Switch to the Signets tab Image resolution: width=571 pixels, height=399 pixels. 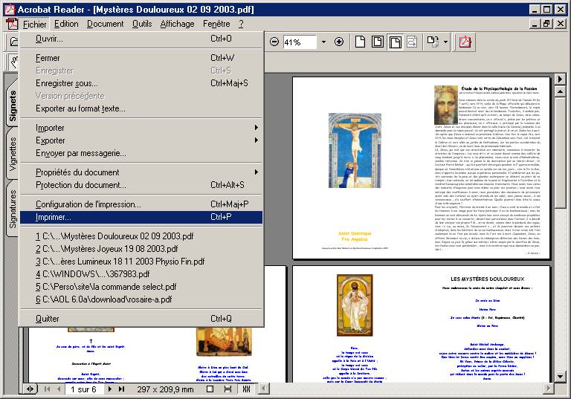point(13,106)
